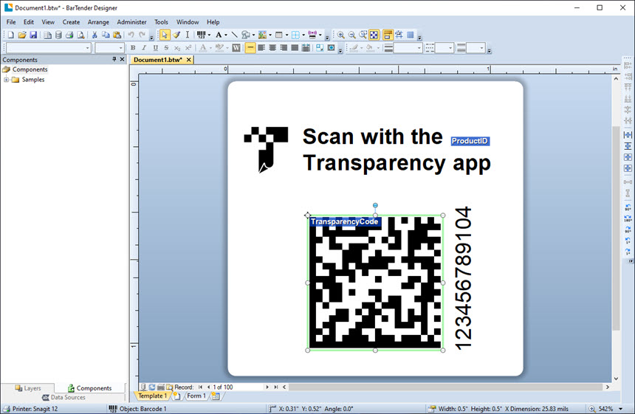This screenshot has width=635, height=414.
Task: Click the Paste clipboard icon
Action: (x=117, y=35)
